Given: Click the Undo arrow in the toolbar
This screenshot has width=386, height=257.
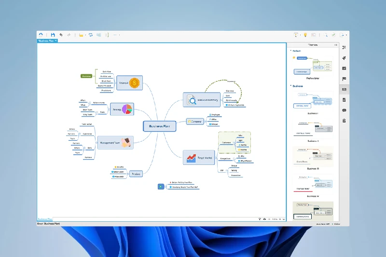Looking at the screenshot, I should (61, 35).
